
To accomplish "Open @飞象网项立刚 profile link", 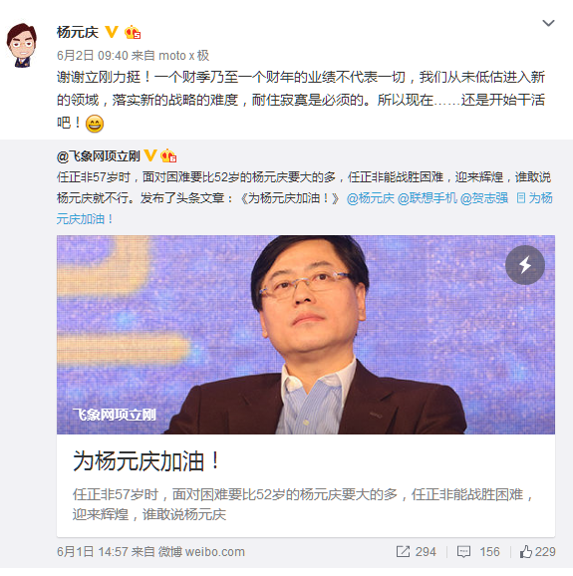I will point(99,156).
